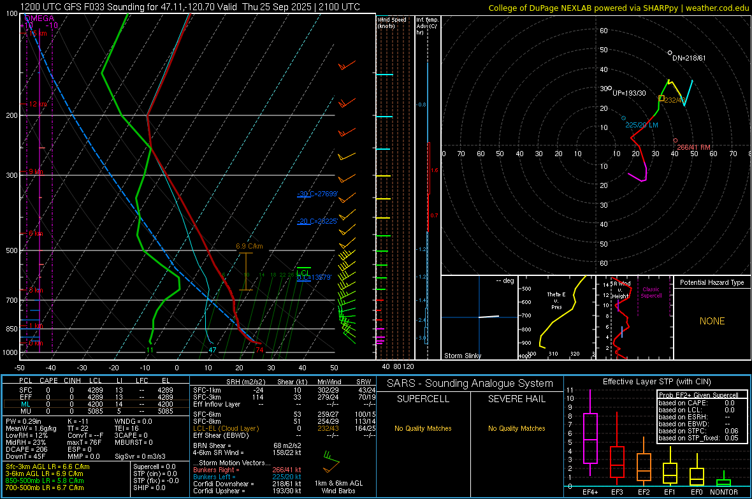The width and height of the screenshot is (752, 499).
Task: Click the 'Theta-E v. Pres' inset label
Action: 556,301
